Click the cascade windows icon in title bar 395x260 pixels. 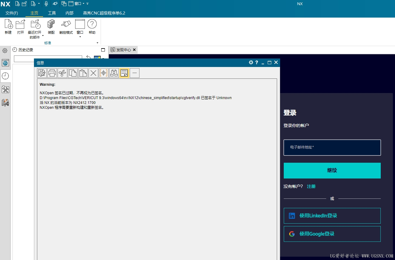pyautogui.click(x=64, y=4)
